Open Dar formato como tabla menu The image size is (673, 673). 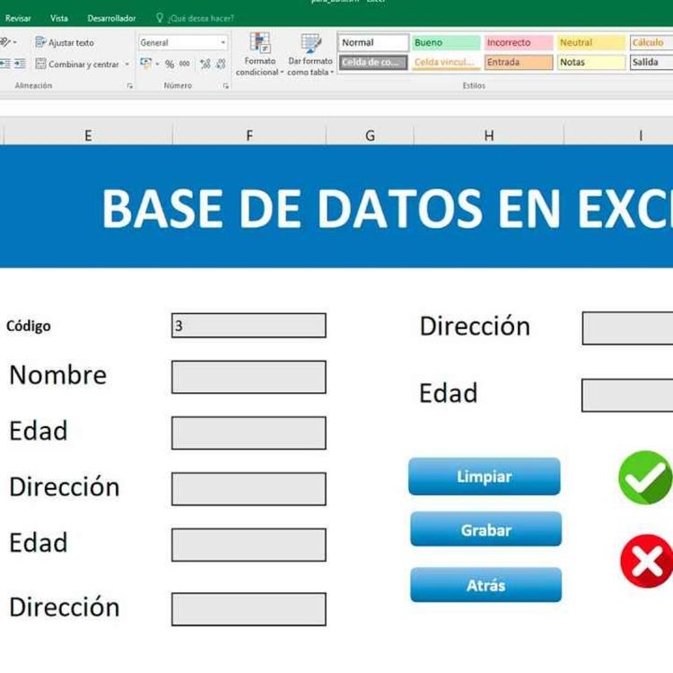point(310,55)
